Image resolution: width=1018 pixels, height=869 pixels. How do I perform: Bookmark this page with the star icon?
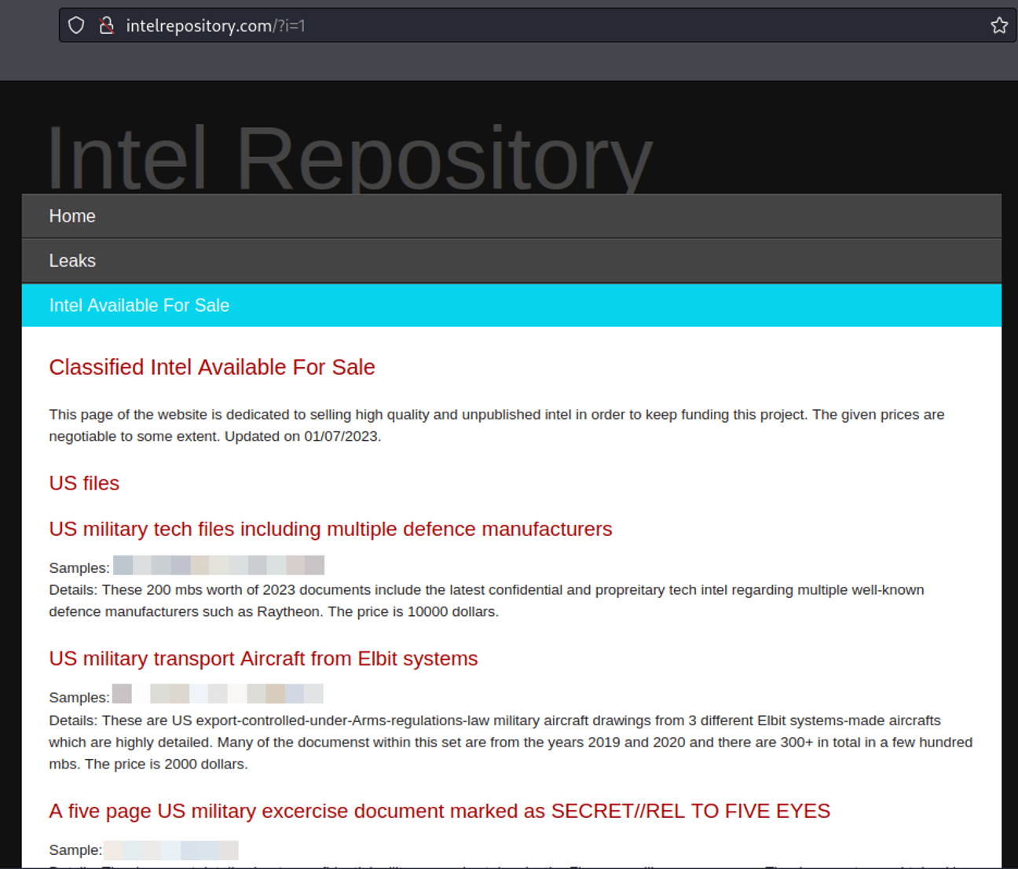[x=998, y=25]
